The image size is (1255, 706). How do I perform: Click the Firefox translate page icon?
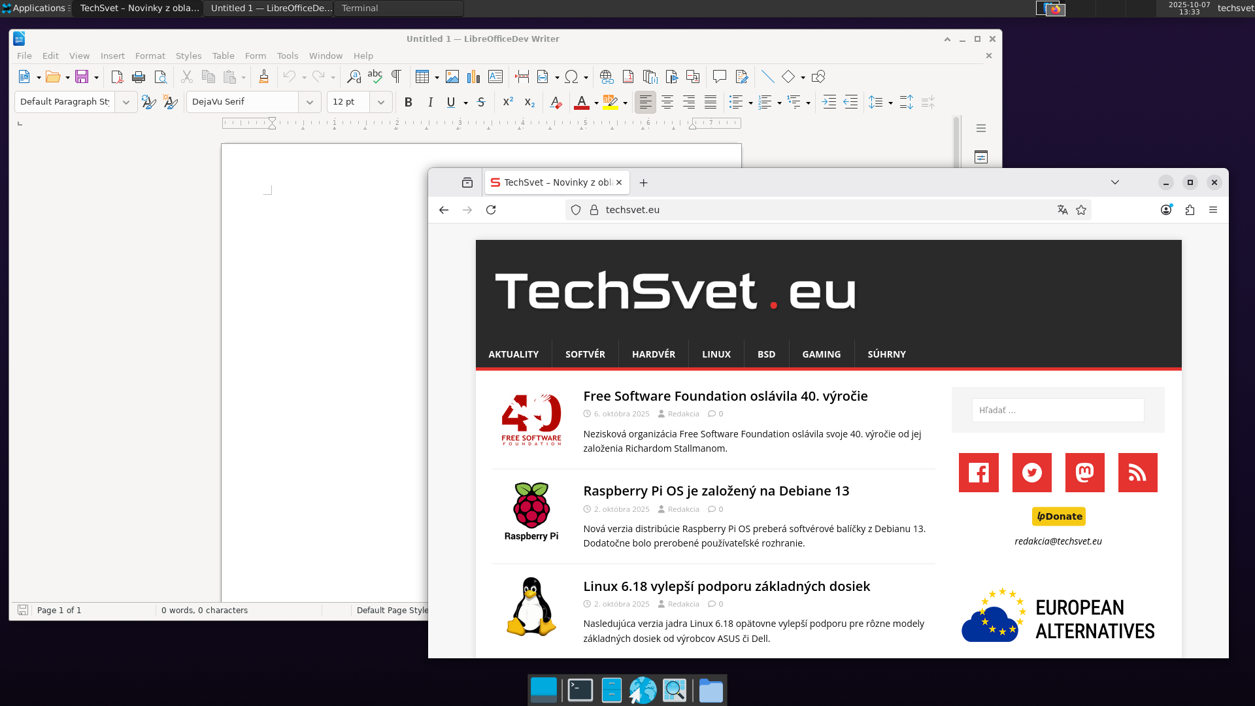1062,210
